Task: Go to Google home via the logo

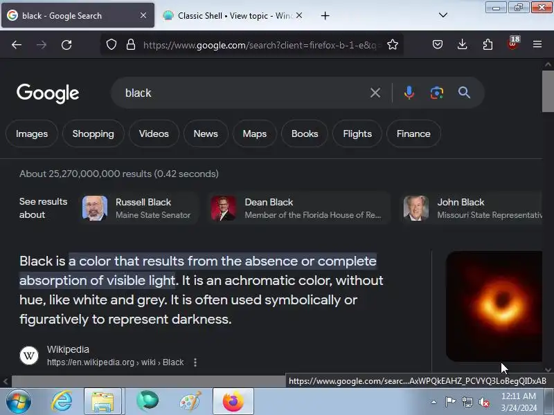Action: pyautogui.click(x=48, y=93)
